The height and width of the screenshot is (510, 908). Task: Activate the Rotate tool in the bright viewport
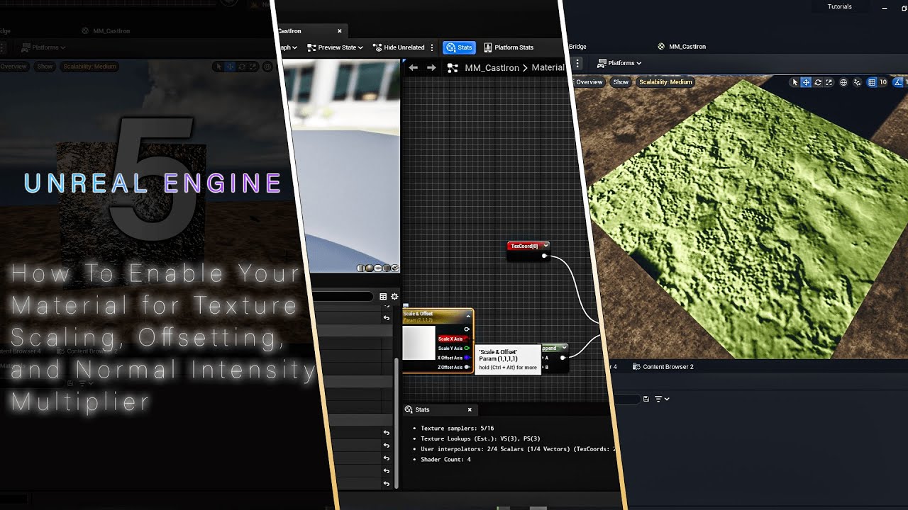818,82
